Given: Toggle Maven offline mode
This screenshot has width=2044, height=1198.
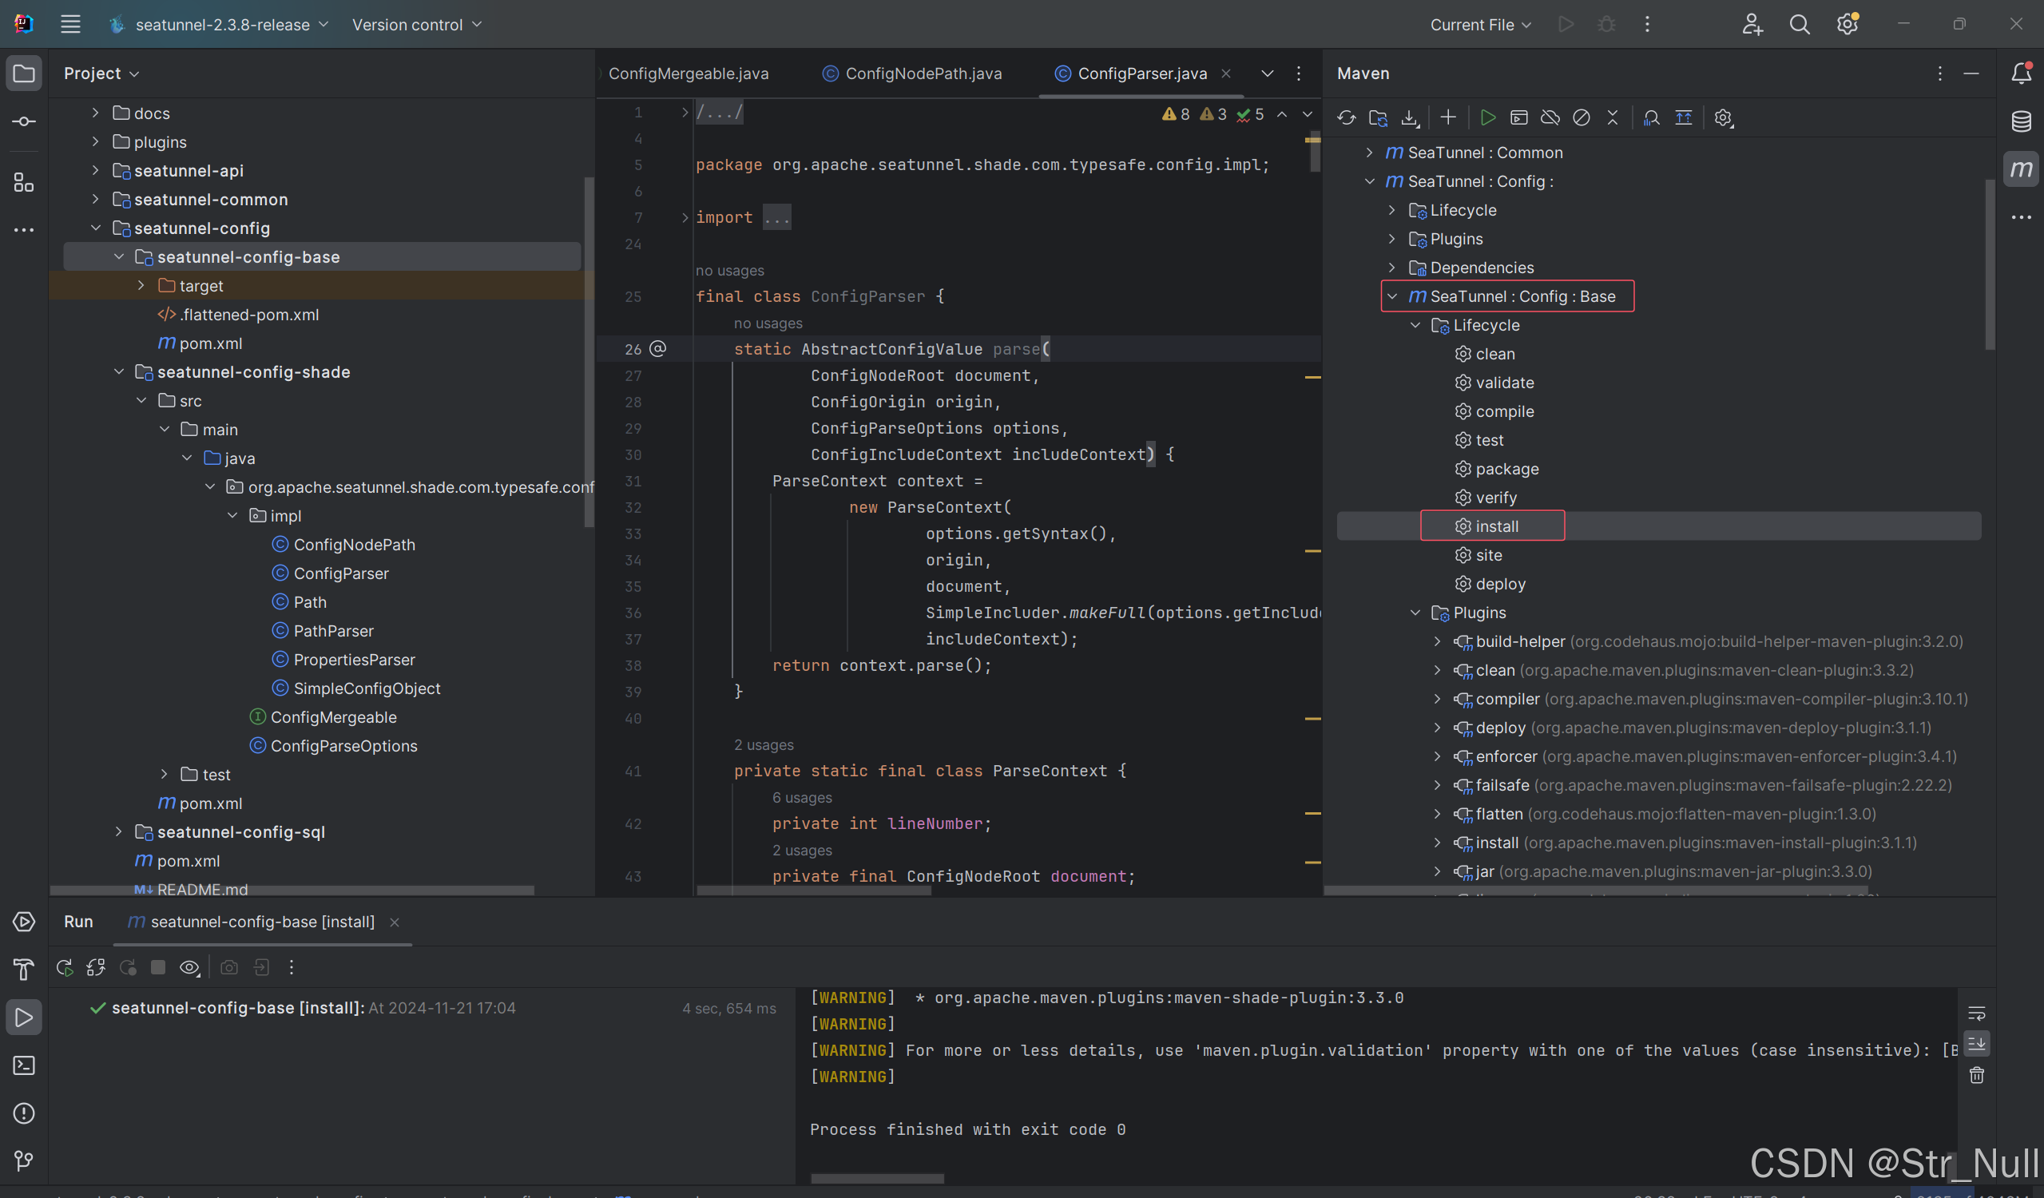Looking at the screenshot, I should coord(1550,117).
